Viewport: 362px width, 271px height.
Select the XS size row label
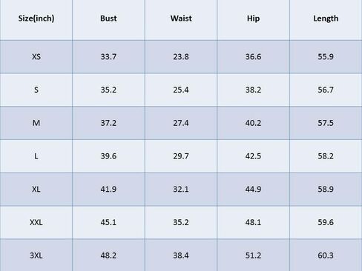tap(36, 57)
